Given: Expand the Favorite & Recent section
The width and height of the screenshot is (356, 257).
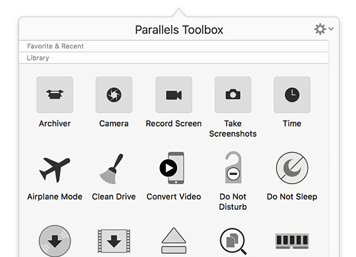Looking at the screenshot, I should click(174, 46).
